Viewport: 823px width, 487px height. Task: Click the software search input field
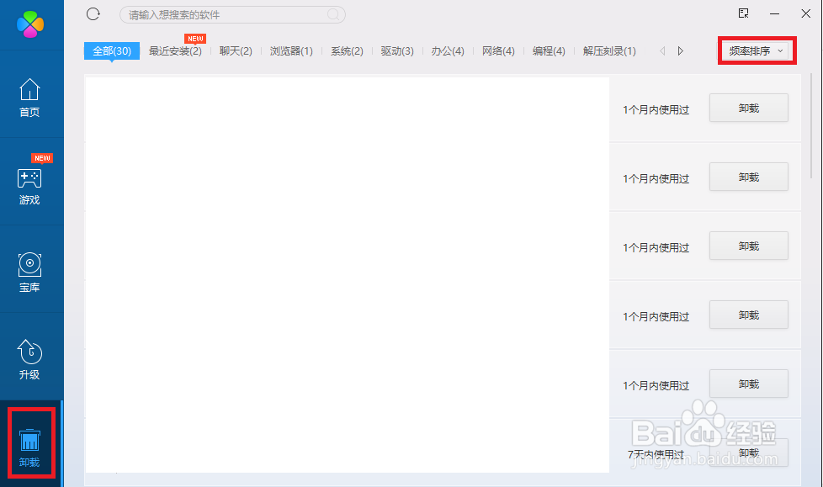pos(231,14)
